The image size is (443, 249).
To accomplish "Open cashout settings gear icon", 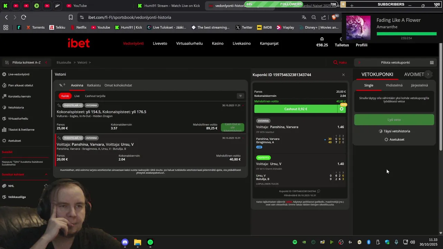I will coord(342,109).
